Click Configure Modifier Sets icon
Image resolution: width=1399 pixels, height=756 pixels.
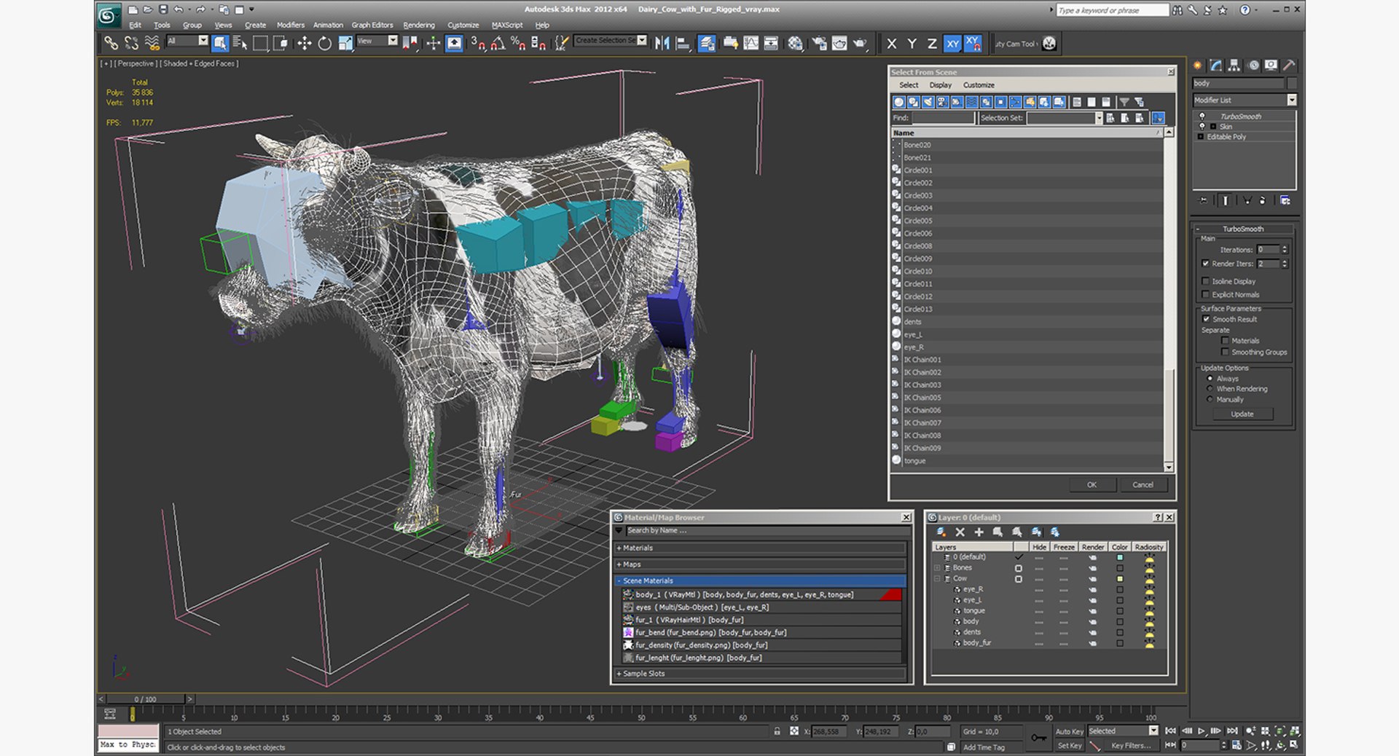[1285, 200]
